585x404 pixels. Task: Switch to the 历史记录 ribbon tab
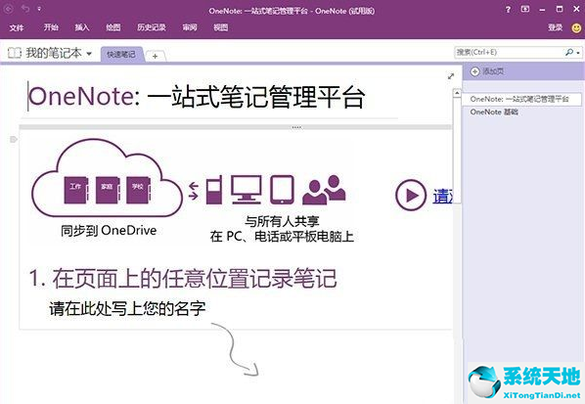[x=151, y=27]
